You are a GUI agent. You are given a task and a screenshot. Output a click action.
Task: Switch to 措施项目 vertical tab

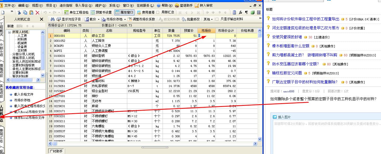pos(2,70)
